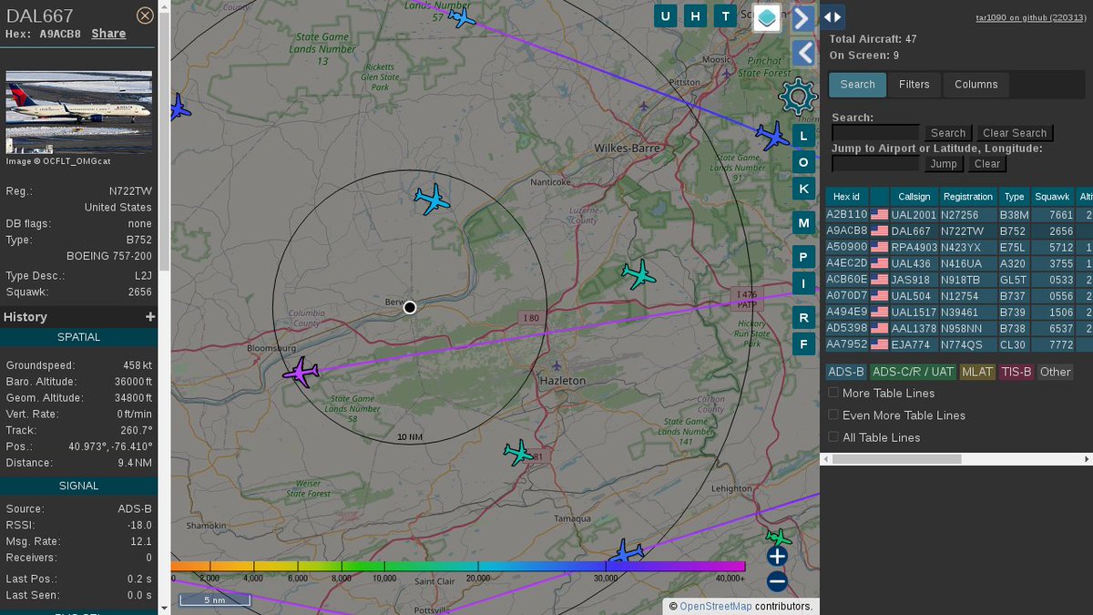
Task: Enable All Table Lines checkbox
Action: (833, 436)
